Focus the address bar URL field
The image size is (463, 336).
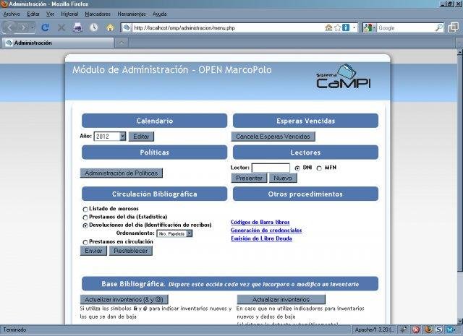coord(227,27)
